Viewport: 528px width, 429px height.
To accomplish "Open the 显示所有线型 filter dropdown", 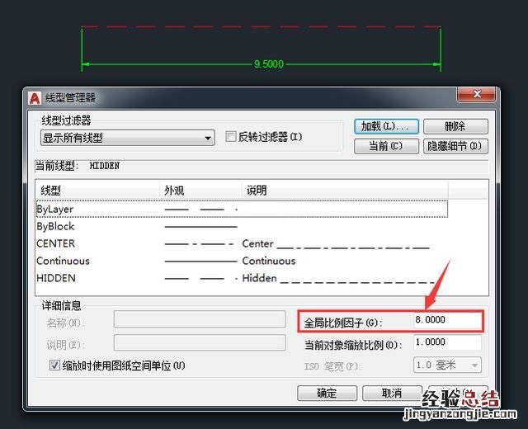I will click(x=127, y=138).
